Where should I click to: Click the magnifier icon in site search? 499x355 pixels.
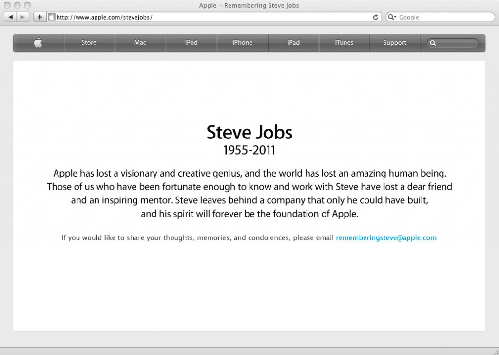coord(433,43)
